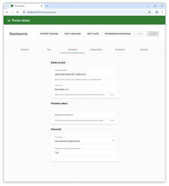Select the Rozšírenia tab
The width and height of the screenshot is (169, 186).
pyautogui.click(x=120, y=50)
